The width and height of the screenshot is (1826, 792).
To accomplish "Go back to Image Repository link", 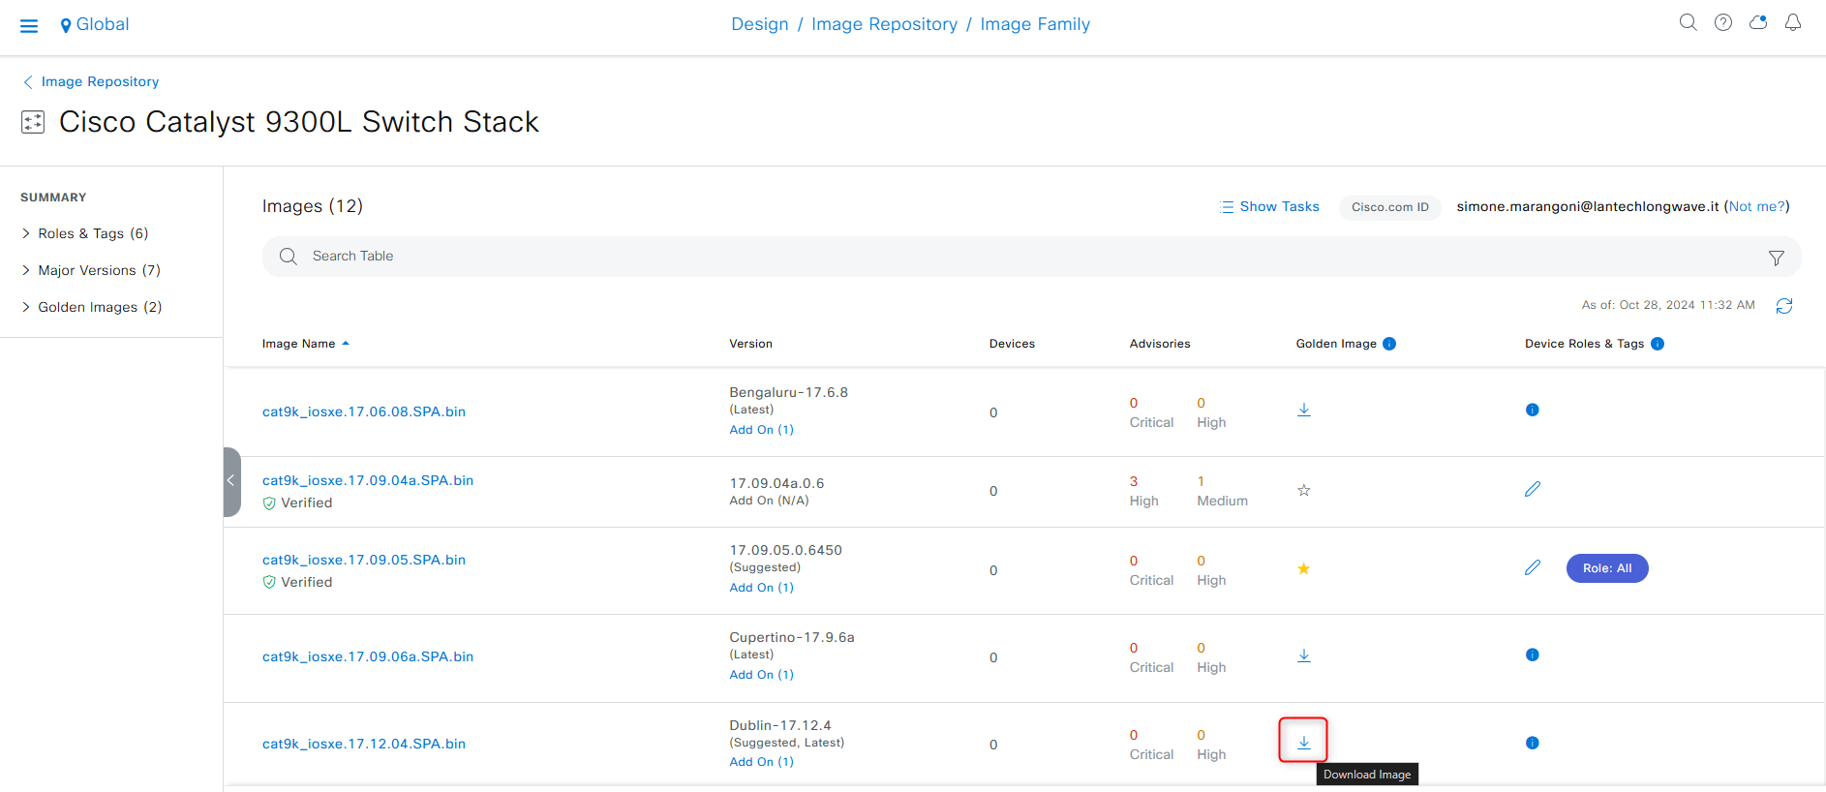I will point(91,82).
